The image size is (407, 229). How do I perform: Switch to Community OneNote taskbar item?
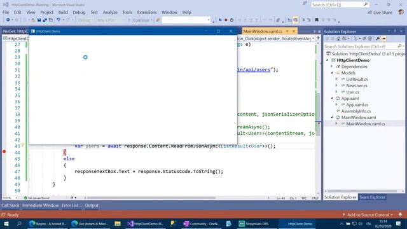point(202,224)
